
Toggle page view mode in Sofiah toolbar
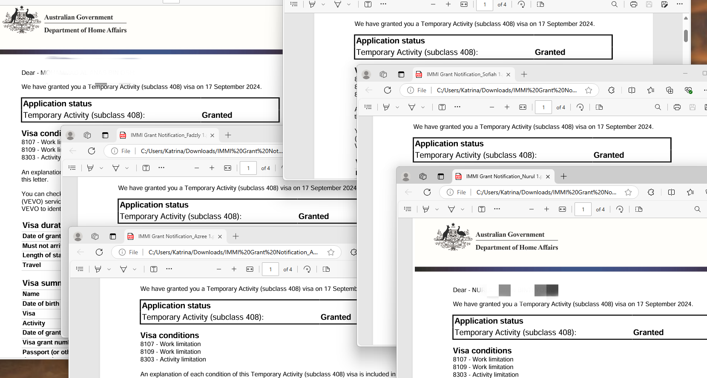[599, 107]
